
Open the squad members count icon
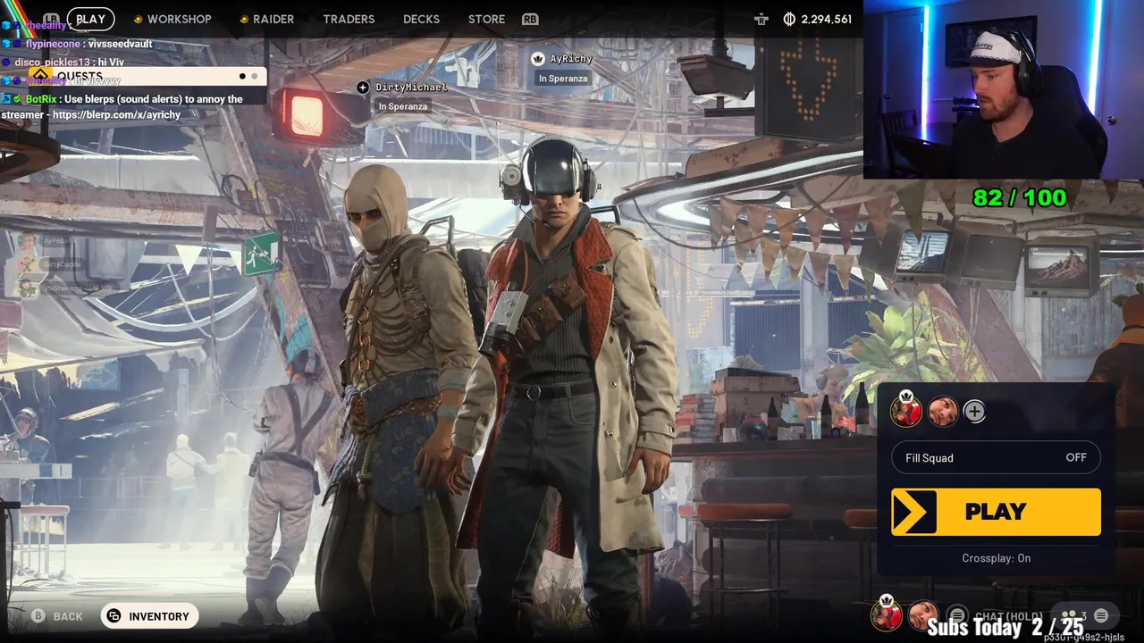click(x=1070, y=616)
